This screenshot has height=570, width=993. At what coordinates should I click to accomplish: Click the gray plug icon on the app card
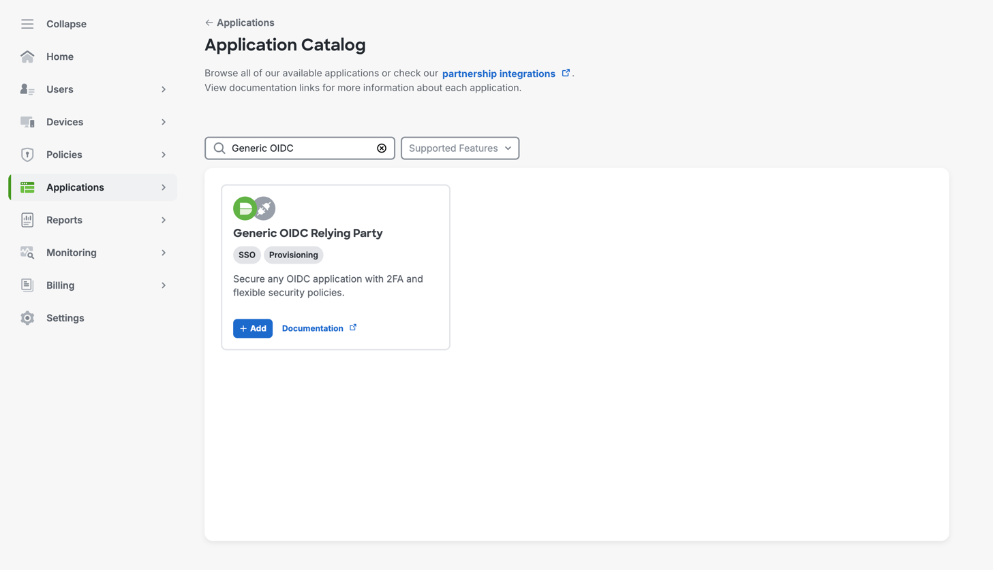pos(264,208)
